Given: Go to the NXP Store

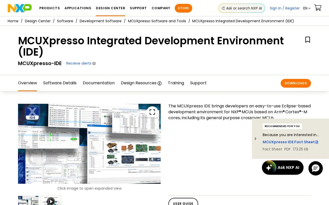Looking at the screenshot, I should point(184,8).
